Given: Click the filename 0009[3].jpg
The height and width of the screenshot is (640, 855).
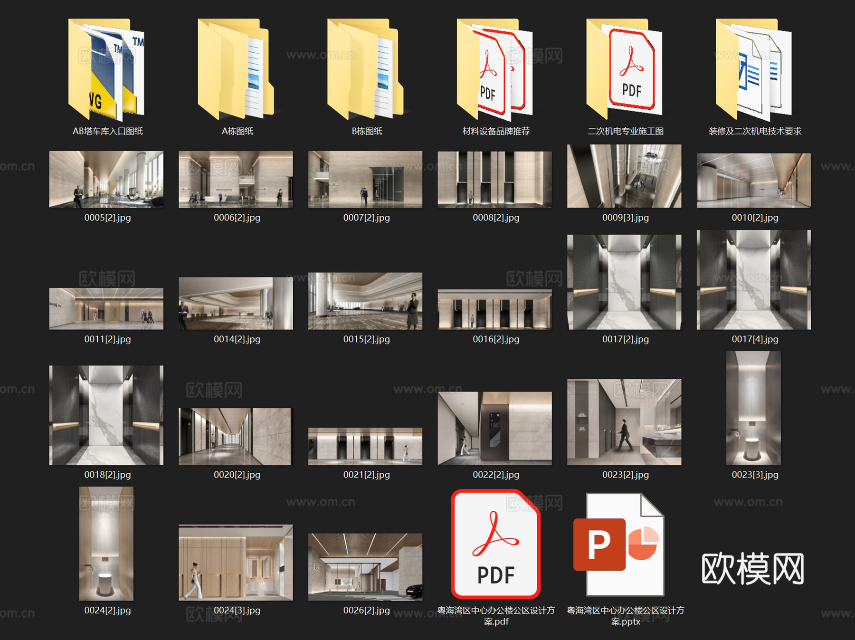Looking at the screenshot, I should pyautogui.click(x=626, y=218).
